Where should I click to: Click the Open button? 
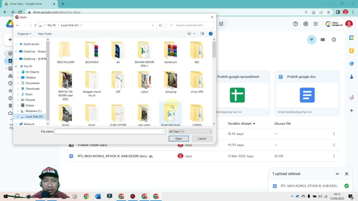[x=179, y=138]
